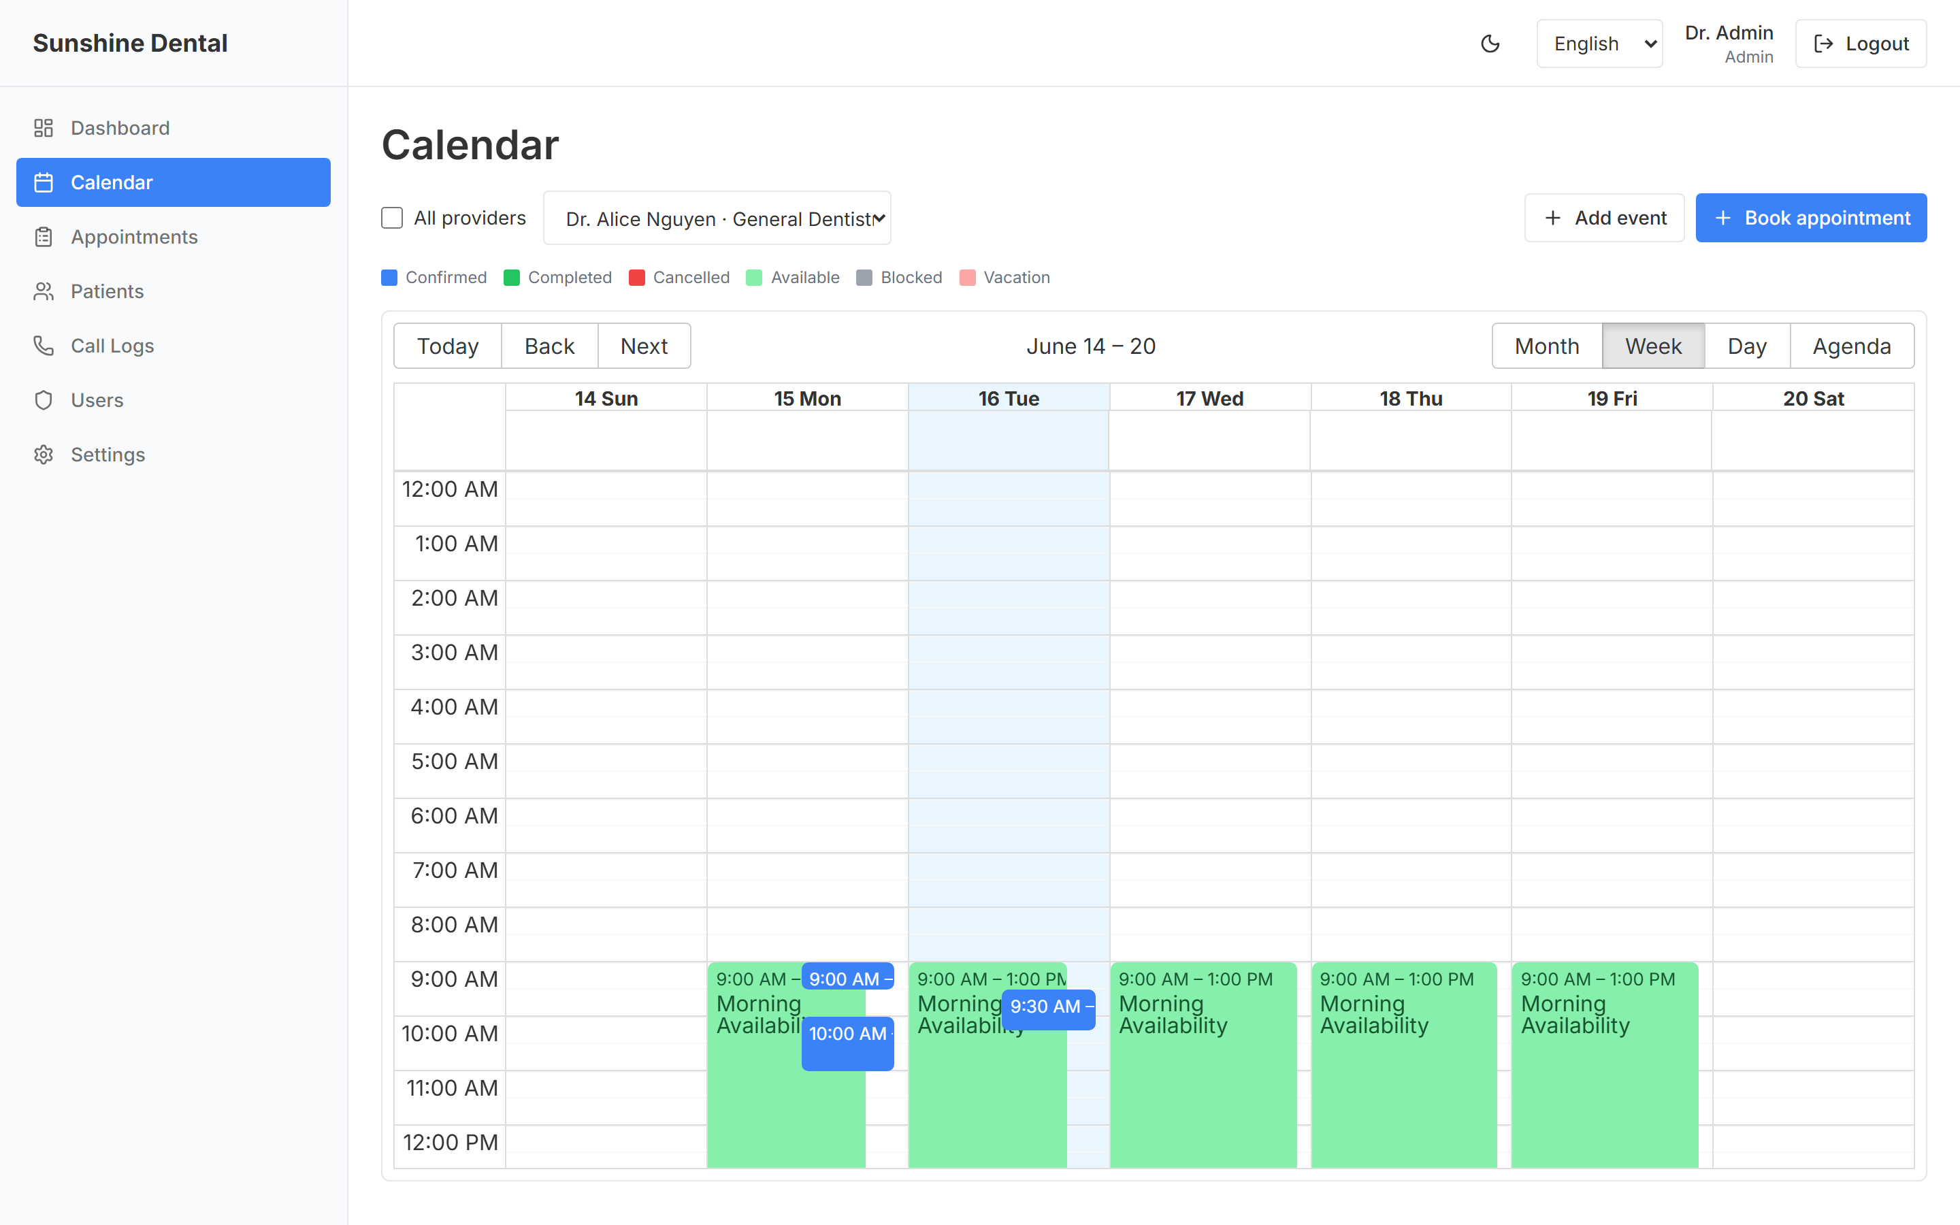Click the Next button
The height and width of the screenshot is (1225, 1960).
pos(644,346)
